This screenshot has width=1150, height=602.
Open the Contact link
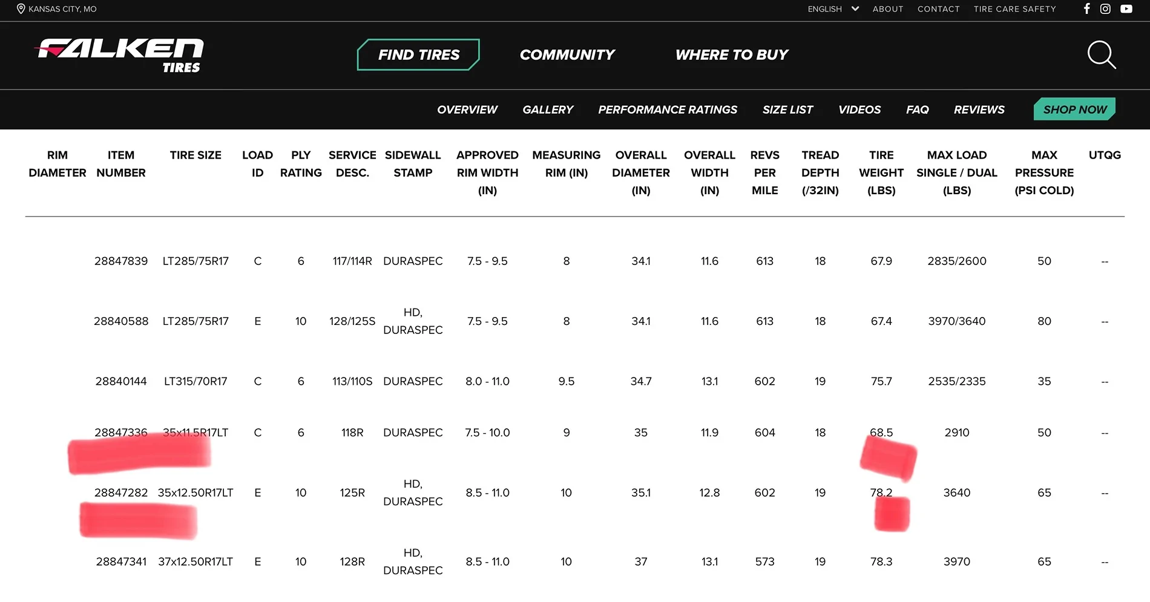[x=938, y=9]
